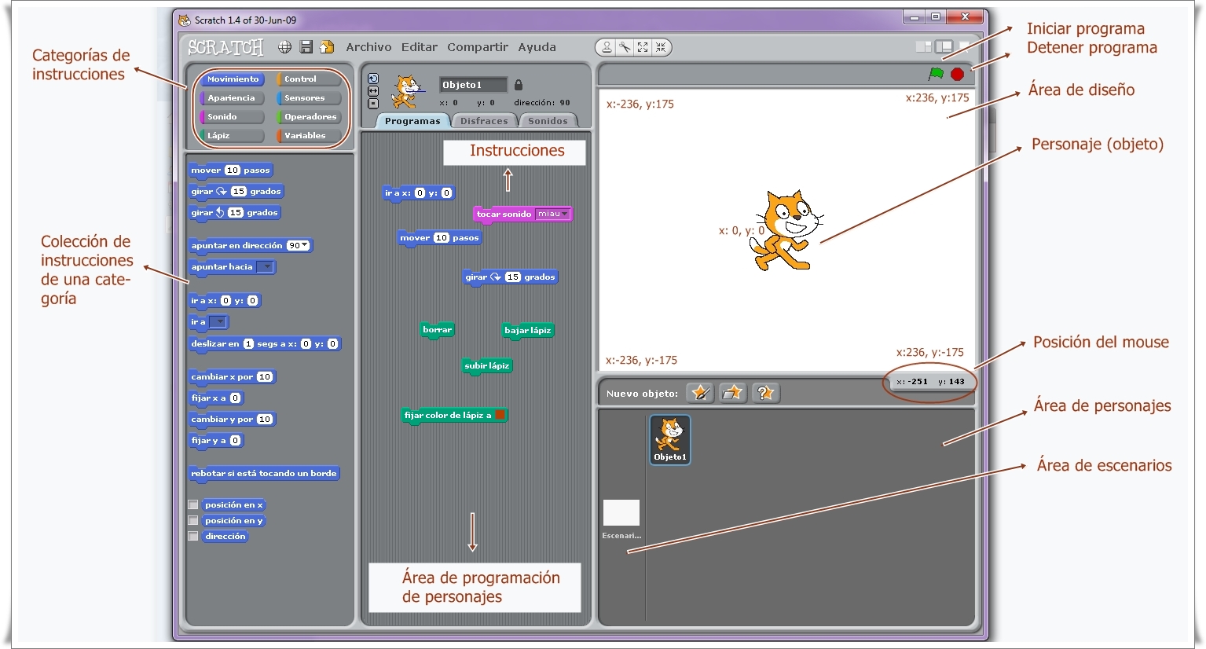Paint a new sprite with brush-star button
This screenshot has height=649, width=1206.
click(701, 393)
